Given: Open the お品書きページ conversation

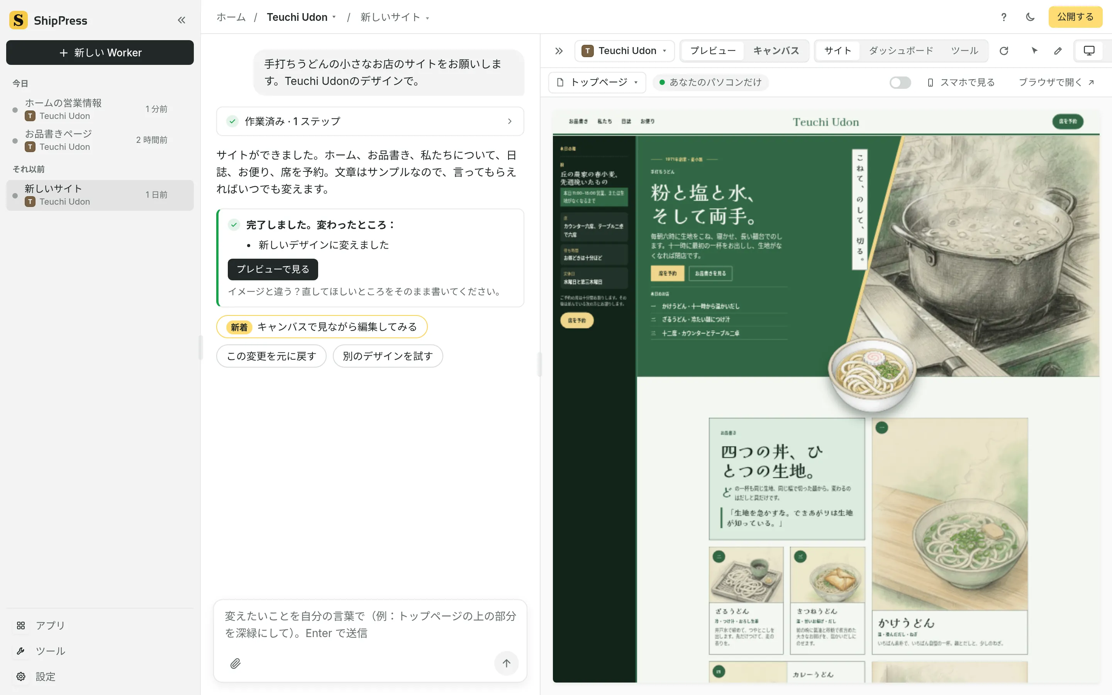Looking at the screenshot, I should (x=100, y=140).
